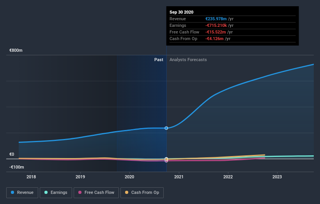The width and height of the screenshot is (320, 204).
Task: Click the Sep 30 2020 tooltip date
Action: click(181, 12)
